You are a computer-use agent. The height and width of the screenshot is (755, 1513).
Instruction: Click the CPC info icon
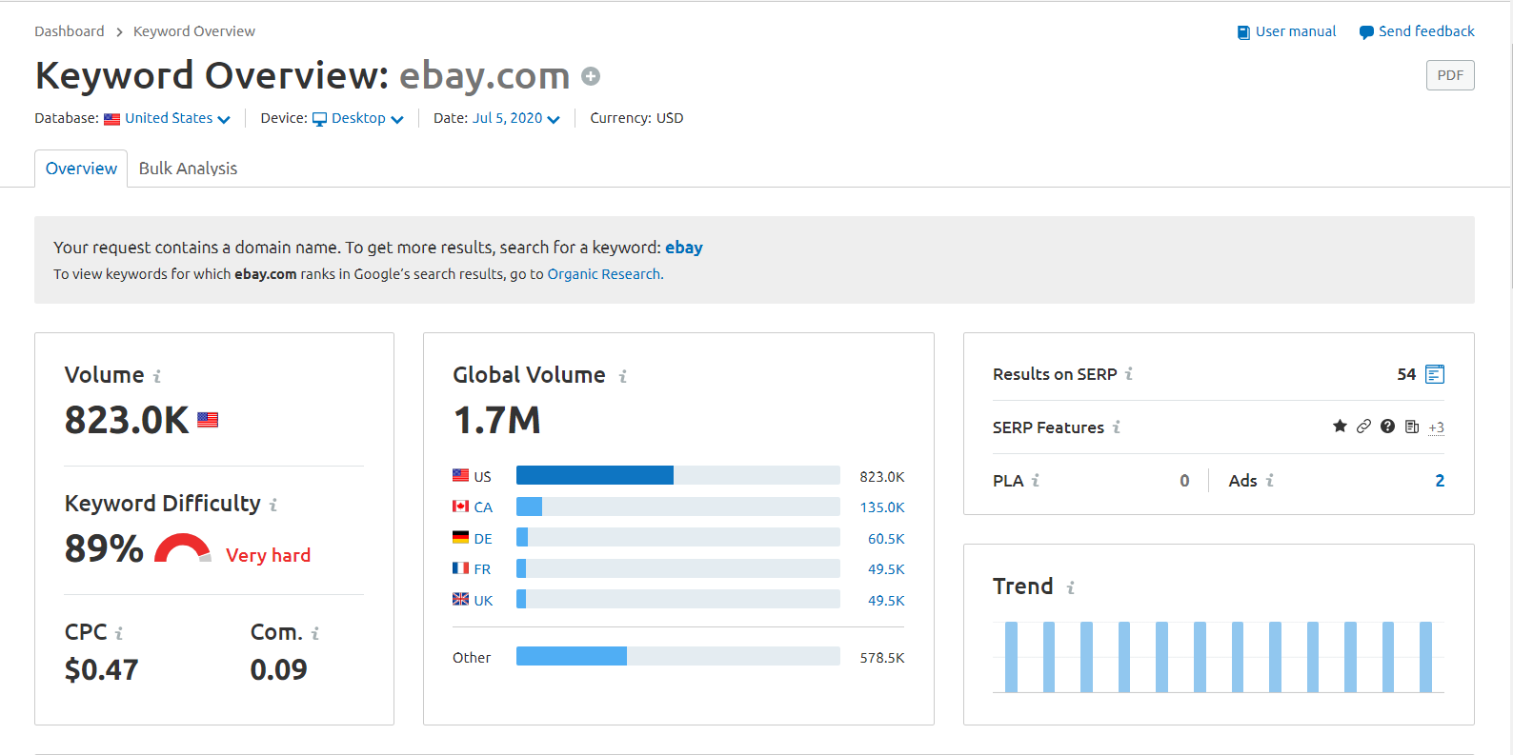[x=119, y=633]
